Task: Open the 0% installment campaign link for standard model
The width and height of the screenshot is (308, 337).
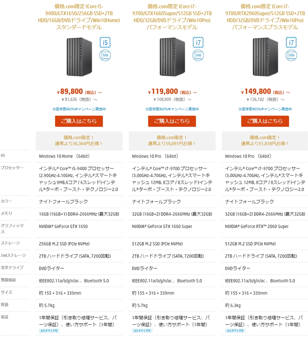Action: (79, 109)
